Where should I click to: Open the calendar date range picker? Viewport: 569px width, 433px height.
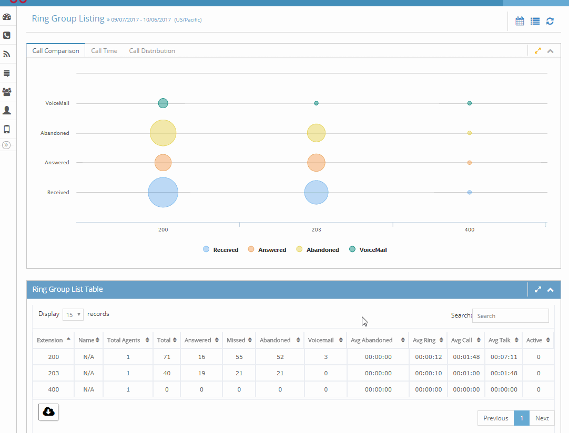point(520,21)
